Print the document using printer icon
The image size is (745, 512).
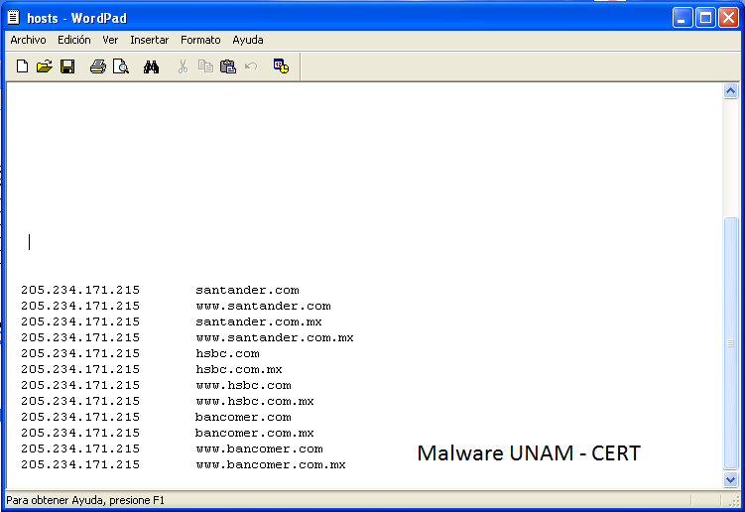click(x=98, y=66)
